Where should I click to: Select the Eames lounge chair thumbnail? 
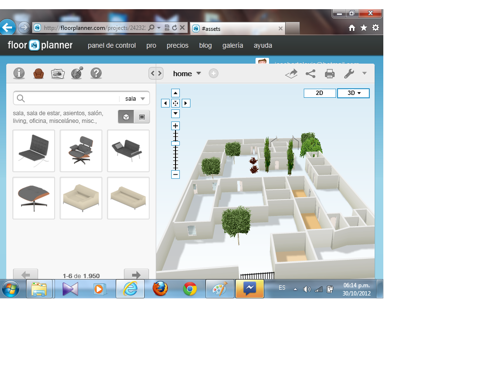[x=81, y=151]
